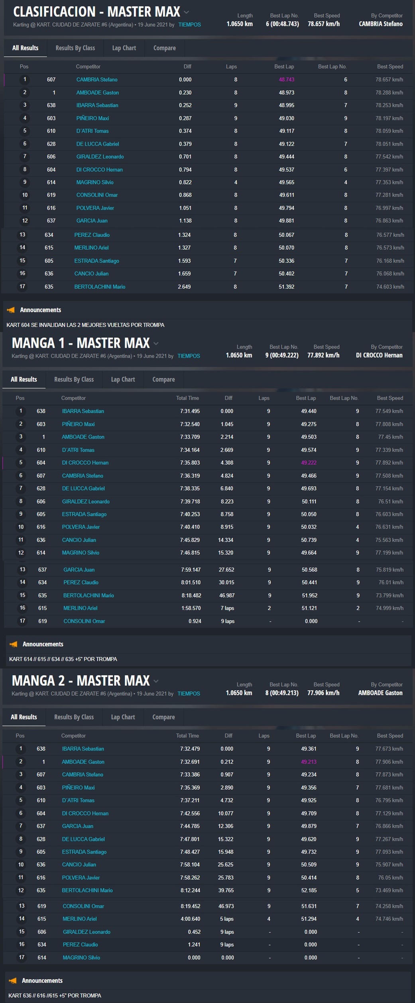The image size is (415, 1003).
Task: Click Total Time column header in Manga 1
Action: [x=187, y=398]
